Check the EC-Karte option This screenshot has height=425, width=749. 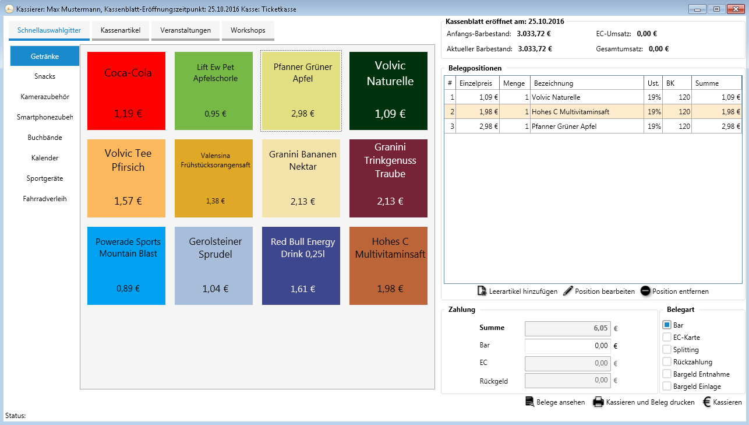click(x=667, y=337)
